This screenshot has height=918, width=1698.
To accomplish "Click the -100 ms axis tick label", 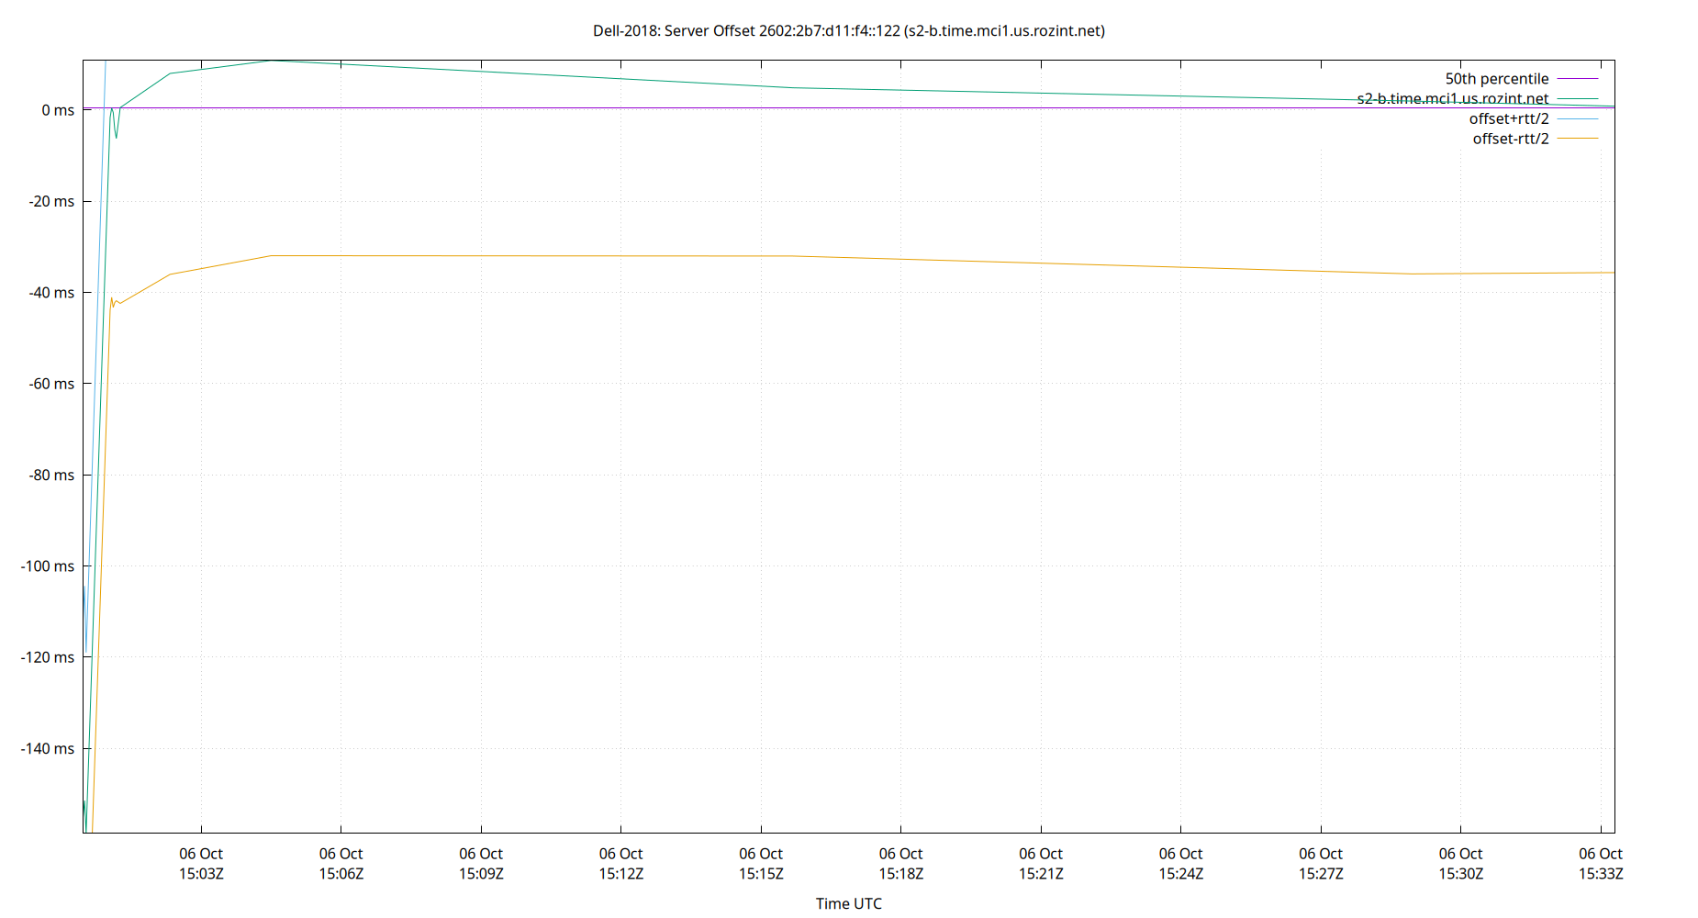I will 47,566.
